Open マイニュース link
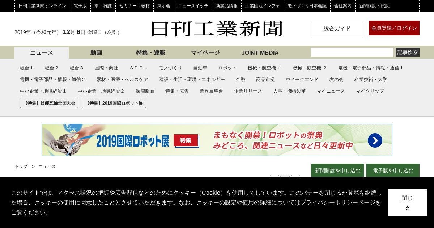This screenshot has width=434, height=228. [x=331, y=91]
